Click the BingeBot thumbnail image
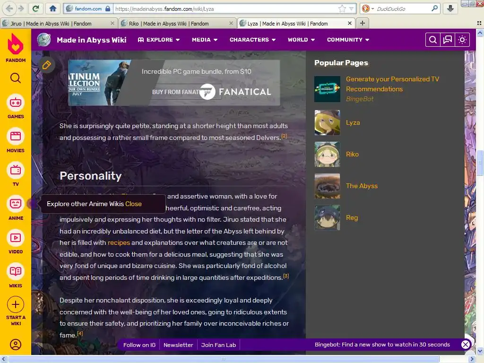Viewport: 484px width, 363px height. [x=327, y=89]
